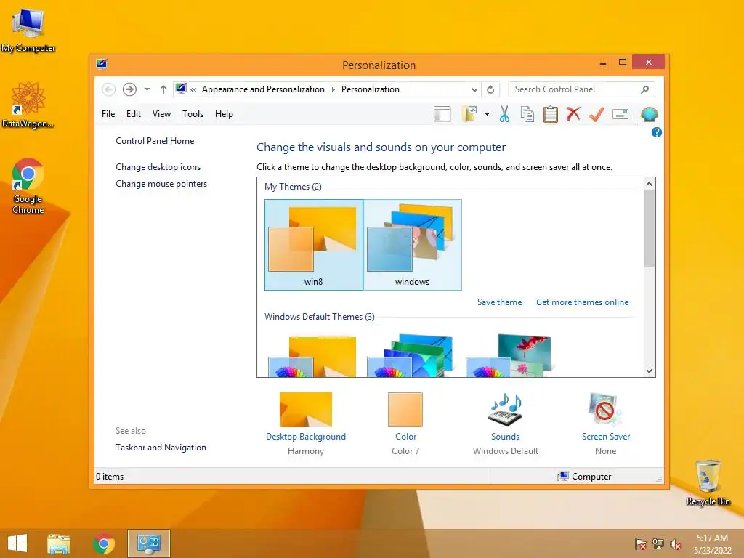Click the Paste clipboard icon
The image size is (744, 558).
click(551, 114)
